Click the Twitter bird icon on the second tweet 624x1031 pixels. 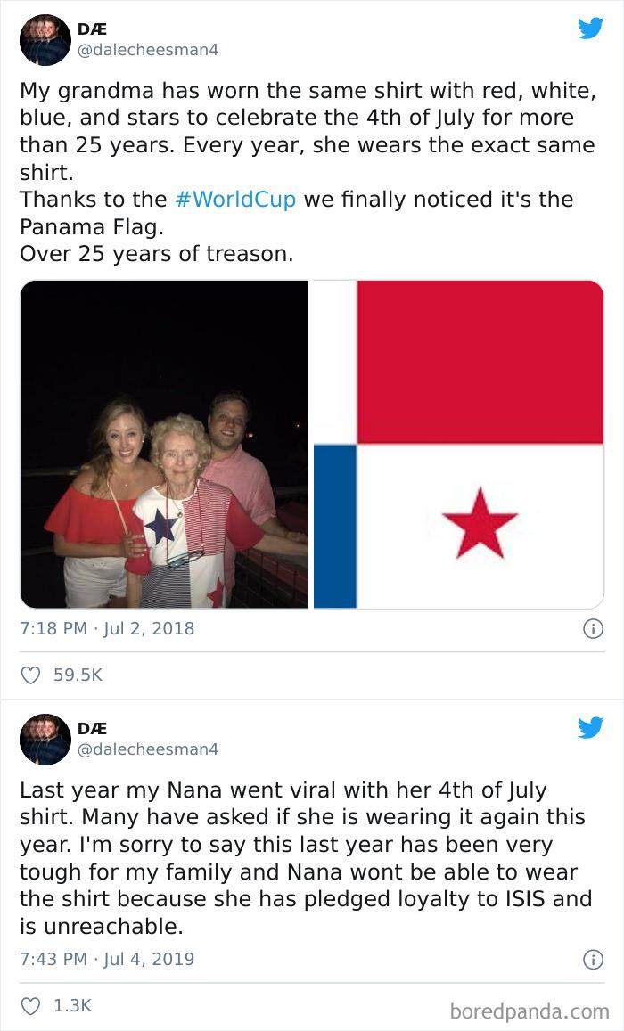592,729
